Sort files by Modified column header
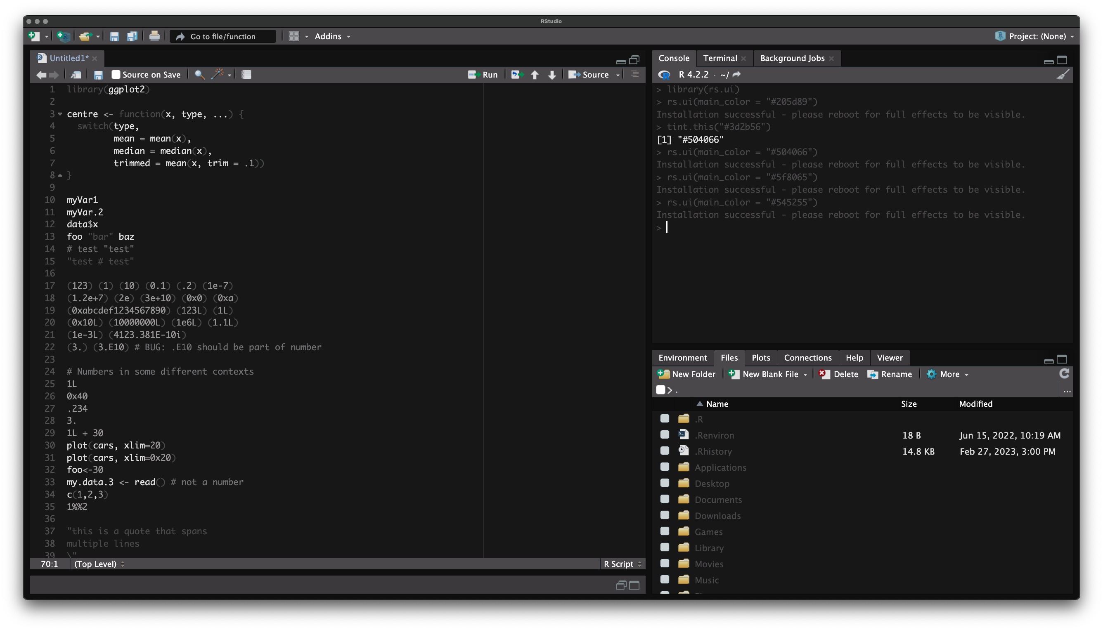The height and width of the screenshot is (630, 1103). tap(976, 403)
